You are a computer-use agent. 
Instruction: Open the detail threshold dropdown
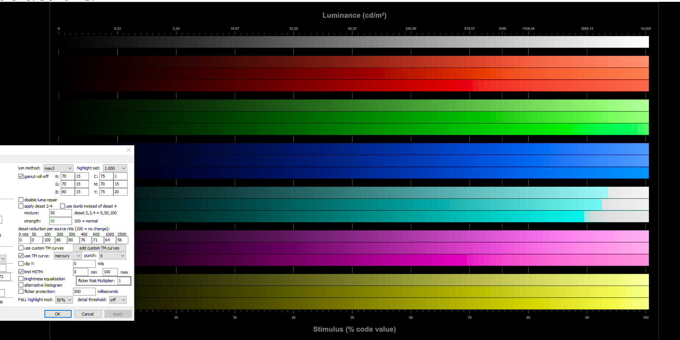click(x=118, y=300)
